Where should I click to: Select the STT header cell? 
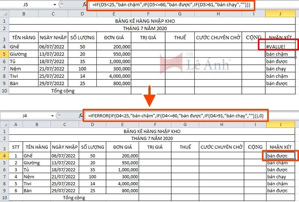pyautogui.click(x=15, y=147)
